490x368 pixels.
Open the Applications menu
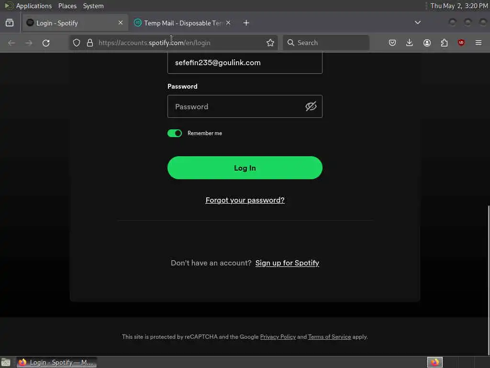(x=34, y=6)
